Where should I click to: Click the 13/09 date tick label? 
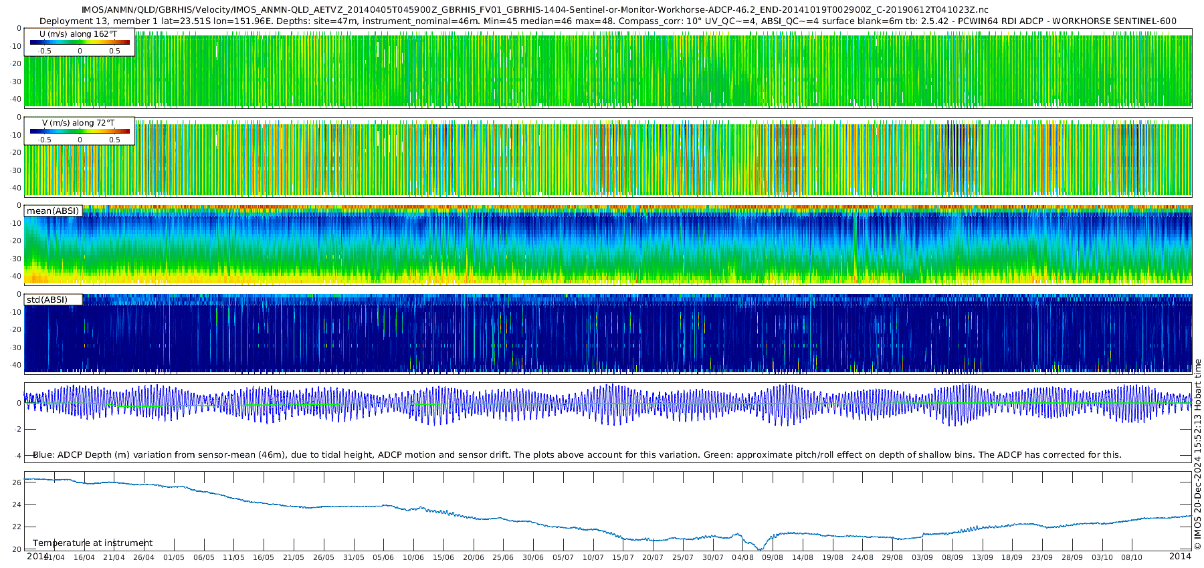(x=982, y=557)
